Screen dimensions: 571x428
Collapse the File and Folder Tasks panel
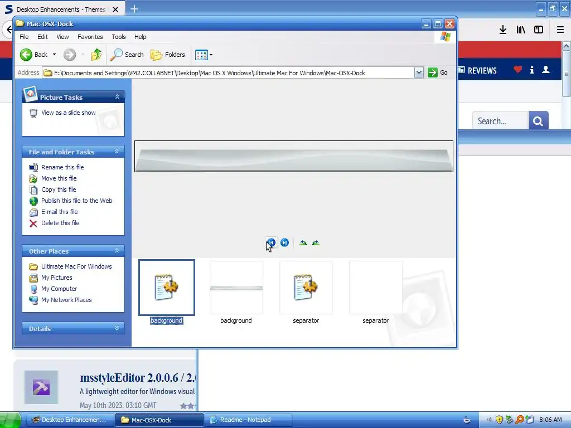pos(117,152)
